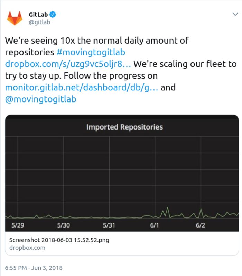Click the GitLab fox logo avatar
The width and height of the screenshot is (242, 276).
coord(15,18)
